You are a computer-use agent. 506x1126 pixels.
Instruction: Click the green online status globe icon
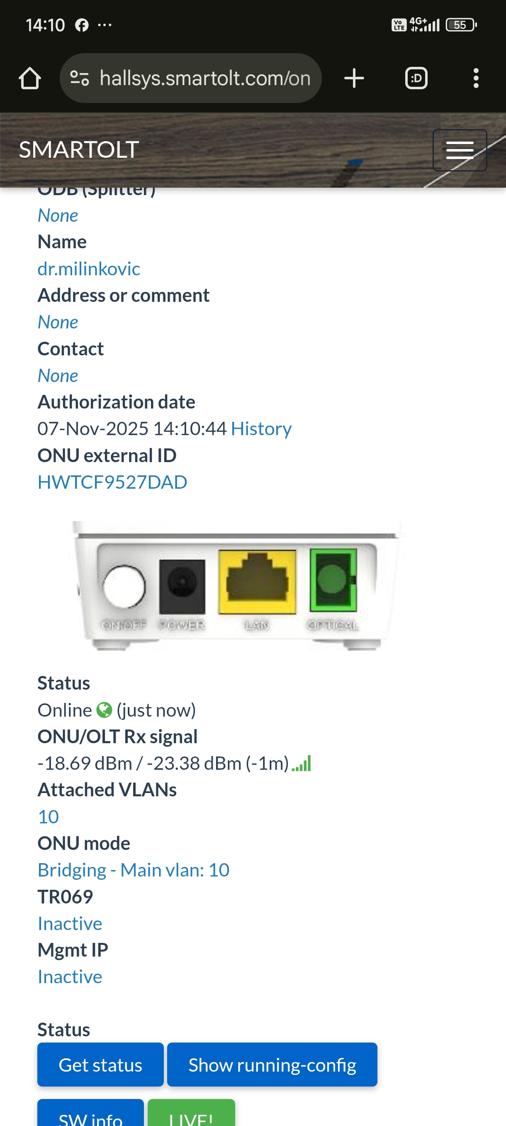click(104, 710)
